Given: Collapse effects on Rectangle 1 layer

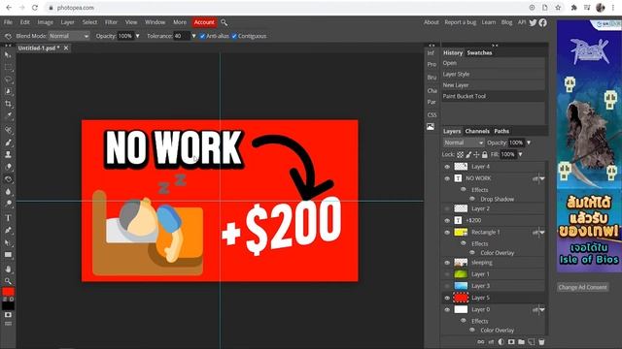Looking at the screenshot, I should [542, 233].
